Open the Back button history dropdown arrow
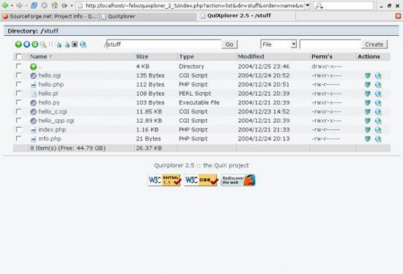This screenshot has height=274, width=403. (12, 5)
